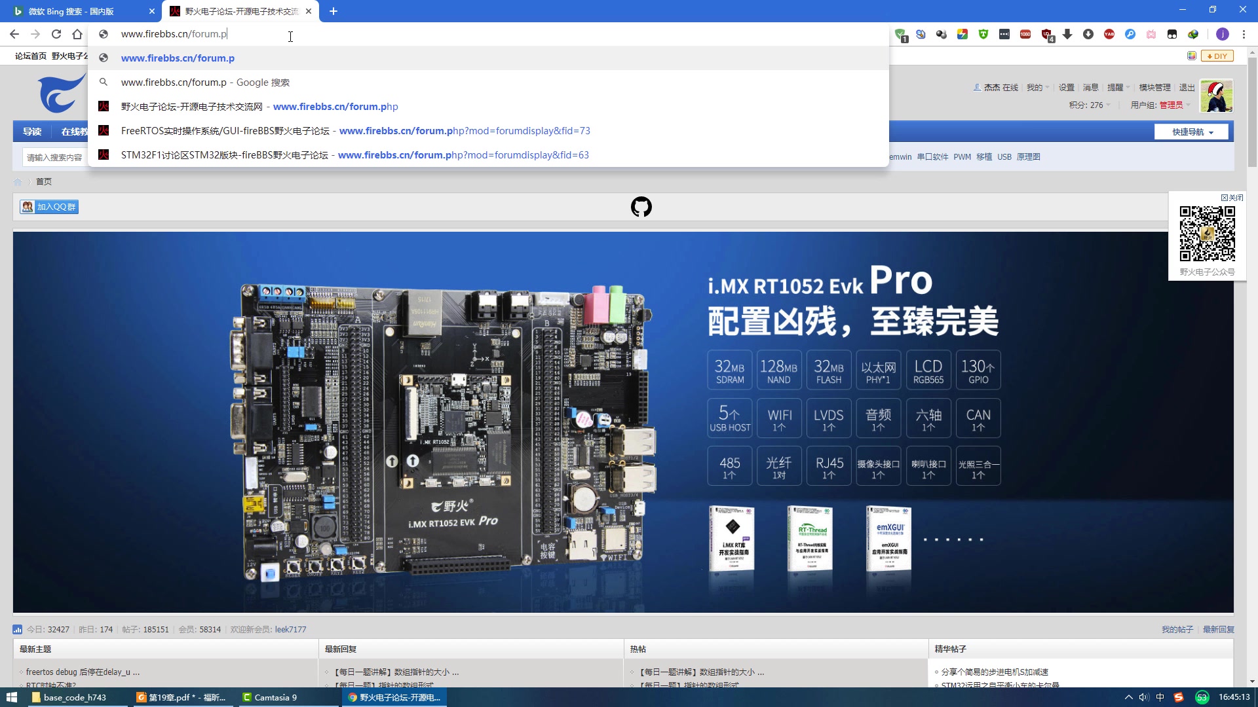Click the 加入QQ群 button
This screenshot has width=1258, height=707.
click(49, 207)
